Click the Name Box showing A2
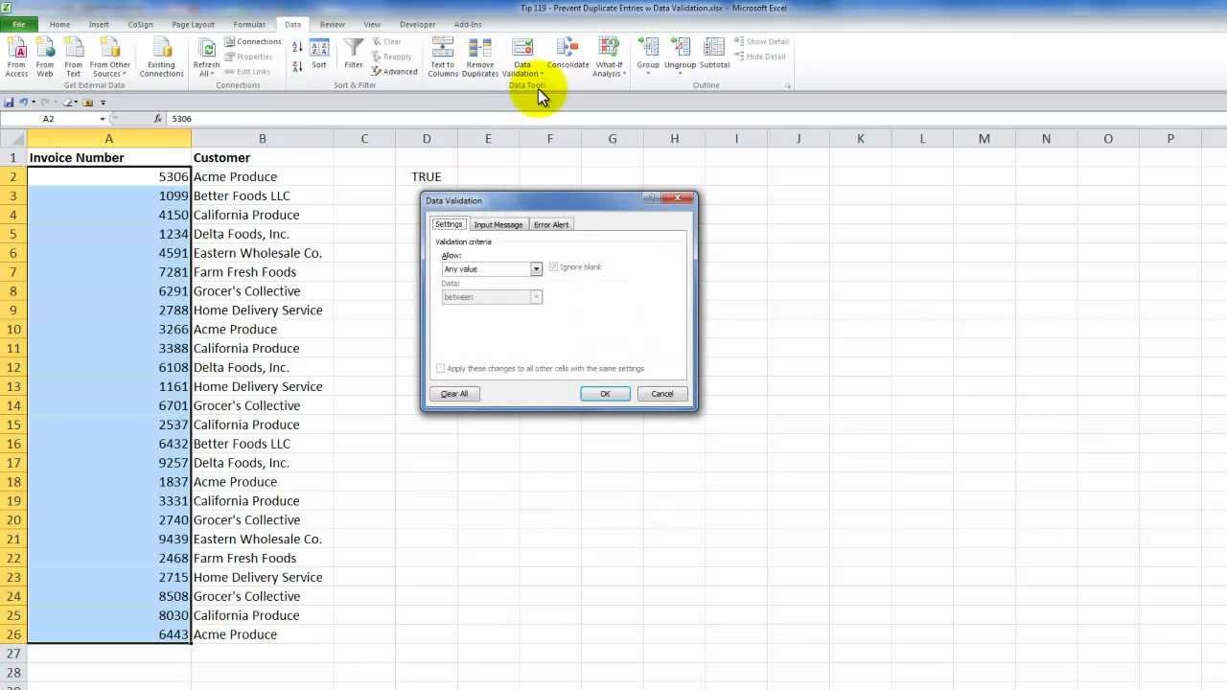This screenshot has height=690, width=1227. [x=48, y=119]
